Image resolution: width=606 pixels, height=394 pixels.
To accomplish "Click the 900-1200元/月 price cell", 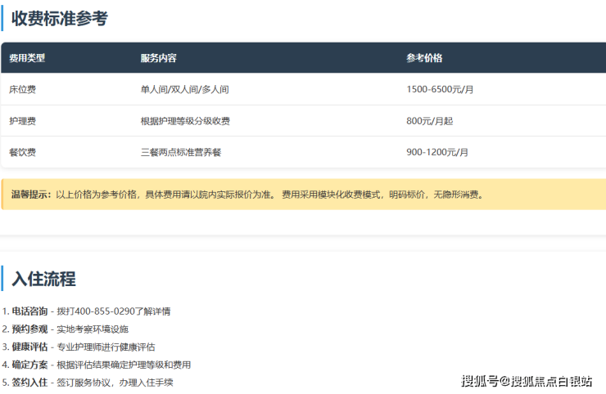I will coord(437,152).
